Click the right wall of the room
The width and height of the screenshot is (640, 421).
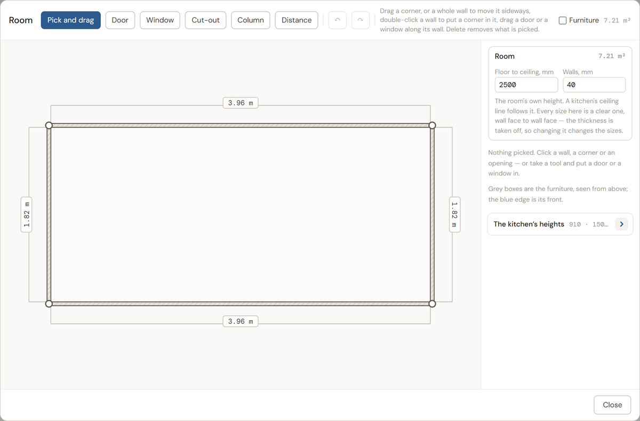click(433, 215)
